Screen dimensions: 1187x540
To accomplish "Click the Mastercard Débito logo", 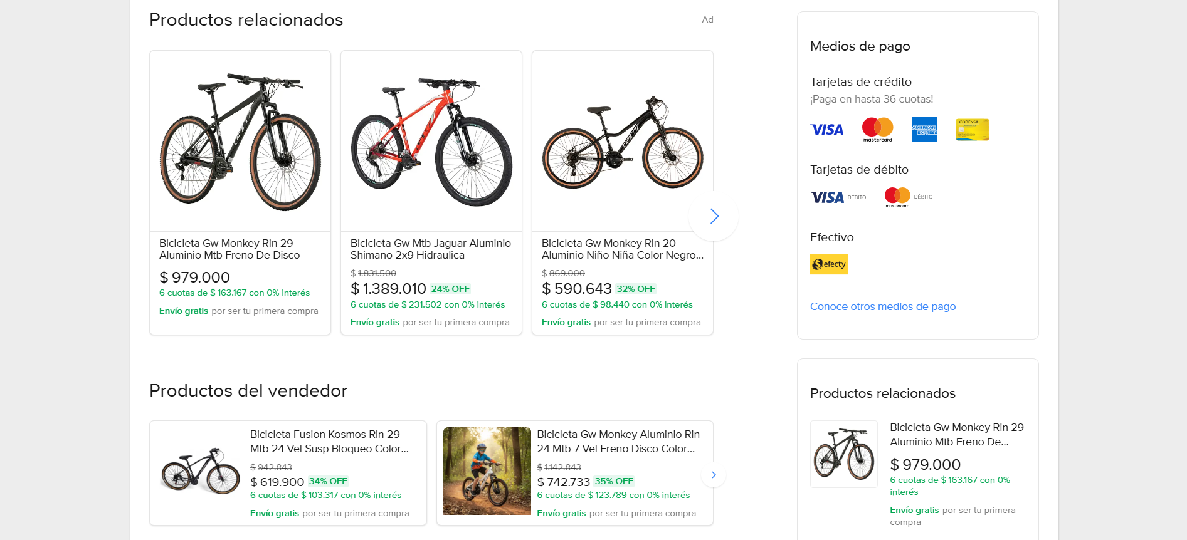I will 909,197.
